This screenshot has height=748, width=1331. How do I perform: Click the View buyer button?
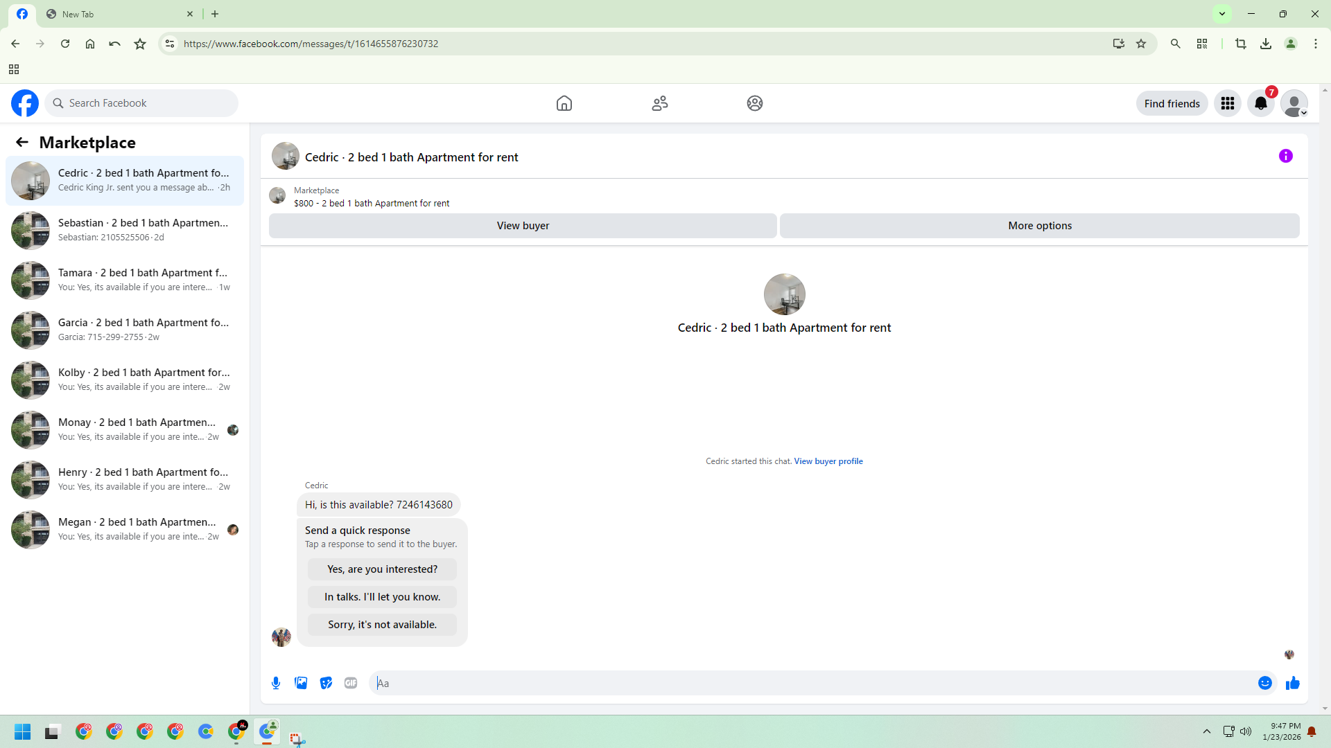click(x=523, y=226)
